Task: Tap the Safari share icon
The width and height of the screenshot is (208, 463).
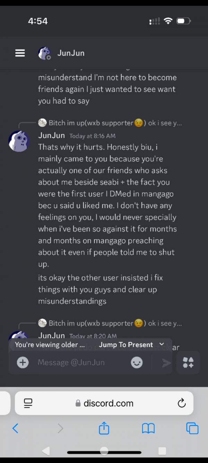Action: (x=104, y=428)
